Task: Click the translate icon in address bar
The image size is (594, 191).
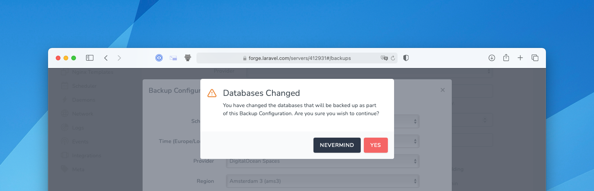Action: [x=384, y=58]
